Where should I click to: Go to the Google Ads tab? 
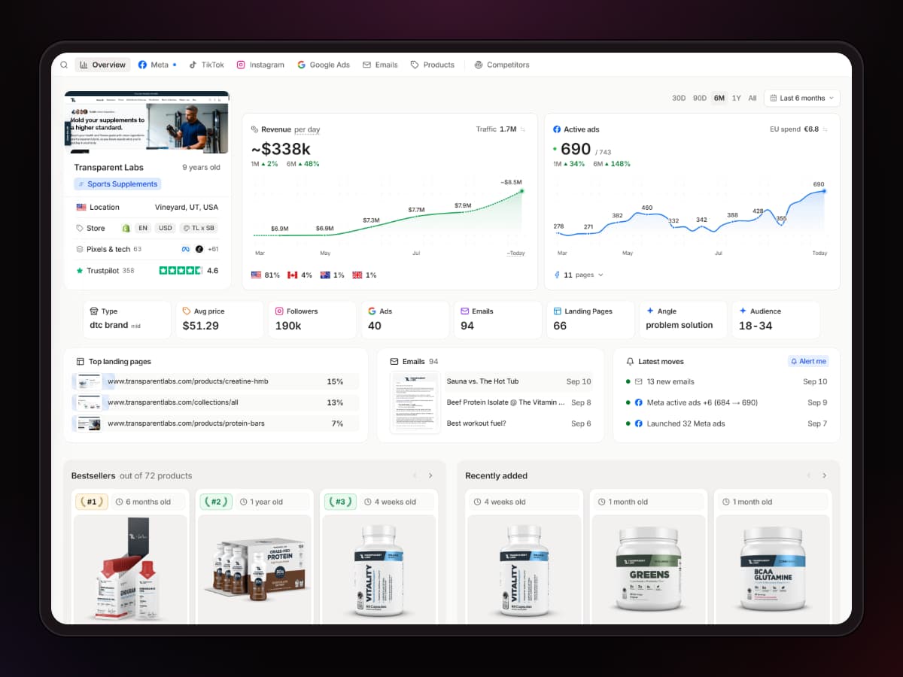(324, 65)
